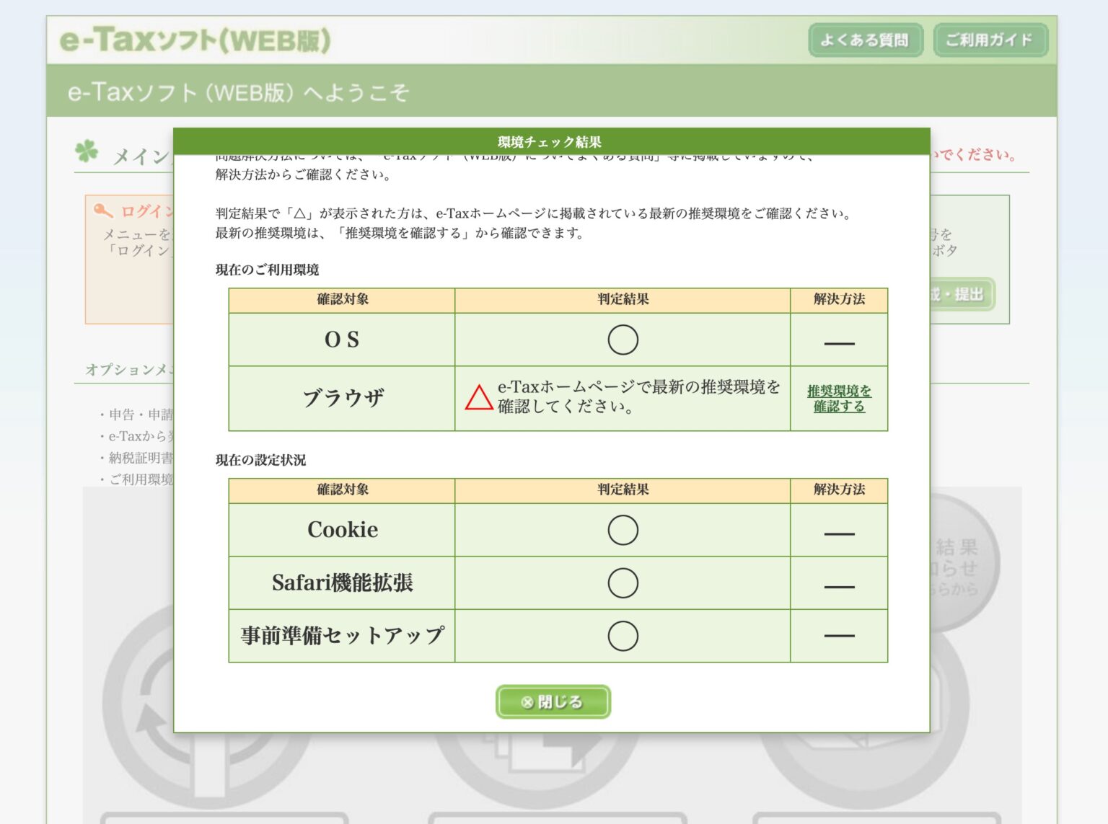The width and height of the screenshot is (1108, 824).
Task: Open the よくある質問 page
Action: (867, 41)
